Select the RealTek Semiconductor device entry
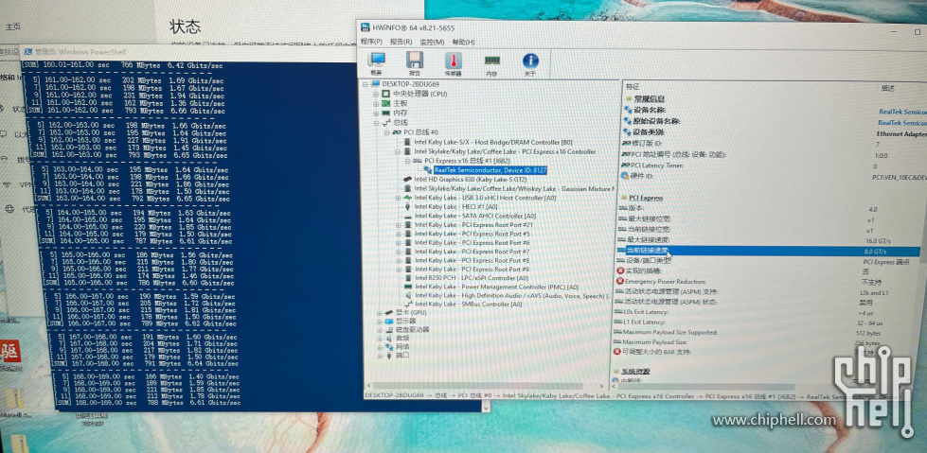The height and width of the screenshot is (453, 927). [x=490, y=169]
